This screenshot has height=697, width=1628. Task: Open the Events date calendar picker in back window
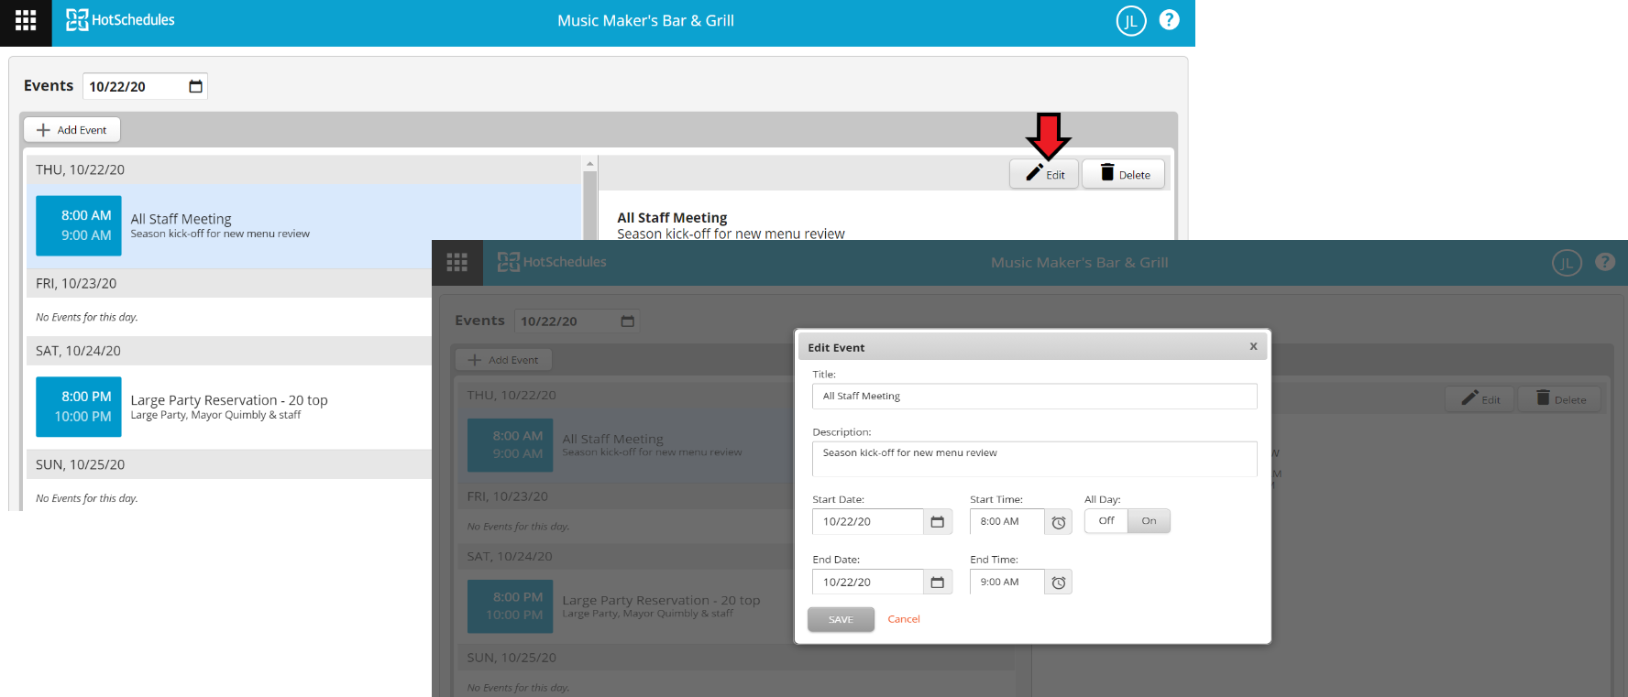[195, 86]
